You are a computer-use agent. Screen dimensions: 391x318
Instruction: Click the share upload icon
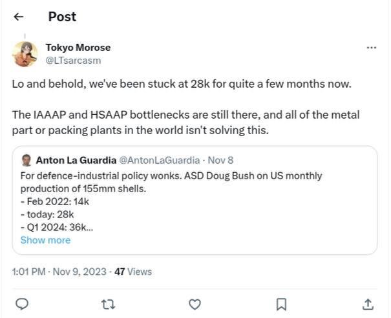(367, 303)
